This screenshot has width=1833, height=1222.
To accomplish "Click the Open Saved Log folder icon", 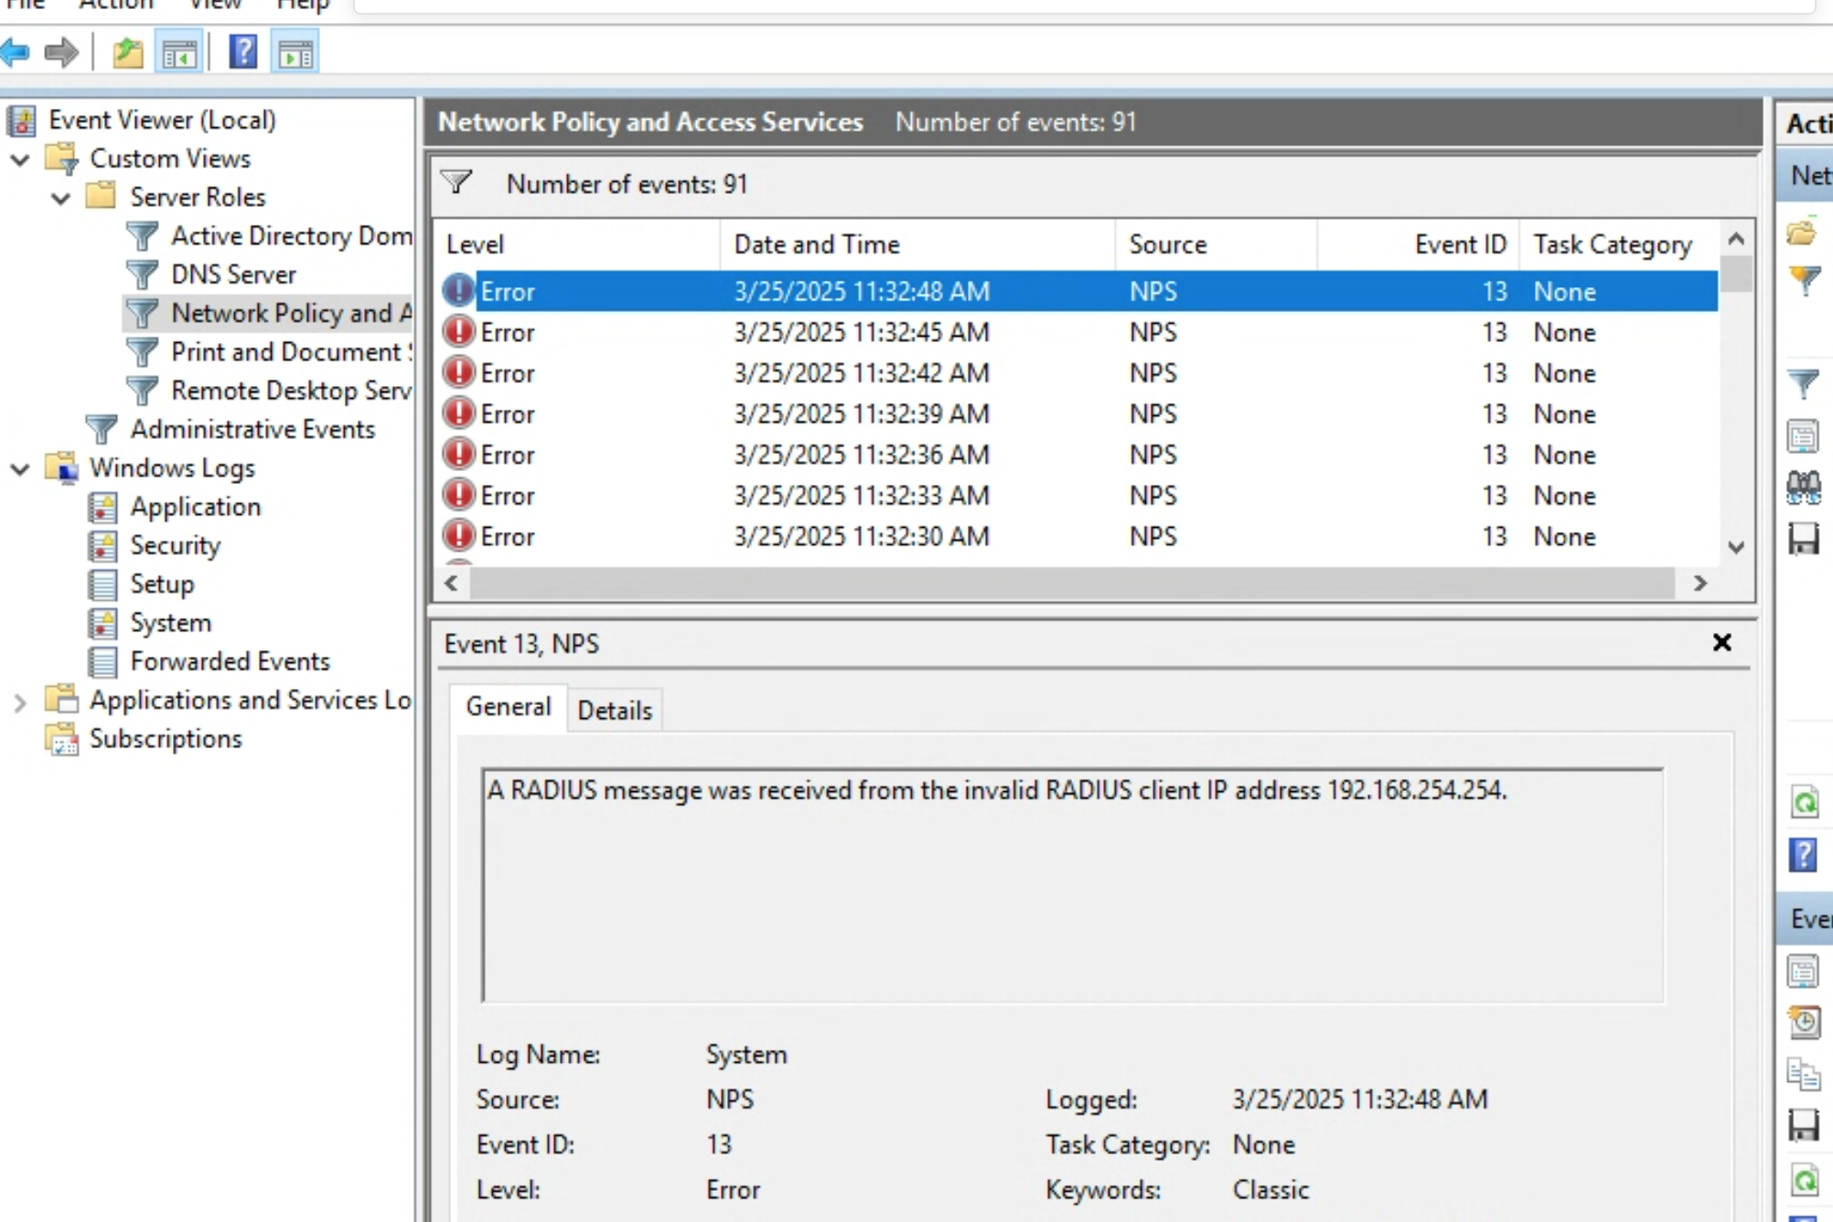I will click(x=1803, y=233).
